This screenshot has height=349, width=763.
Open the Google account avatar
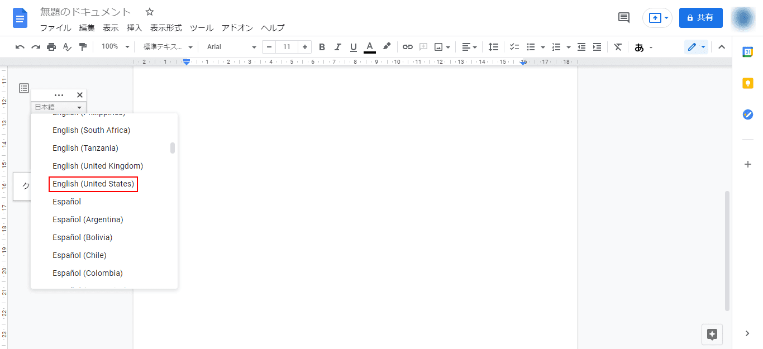tap(743, 18)
